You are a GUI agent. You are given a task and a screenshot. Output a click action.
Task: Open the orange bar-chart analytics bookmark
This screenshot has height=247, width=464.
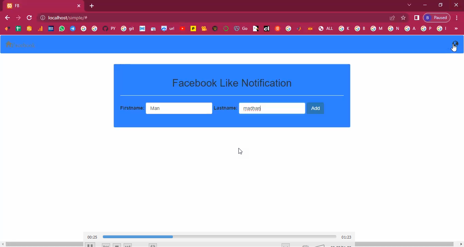(x=40, y=28)
